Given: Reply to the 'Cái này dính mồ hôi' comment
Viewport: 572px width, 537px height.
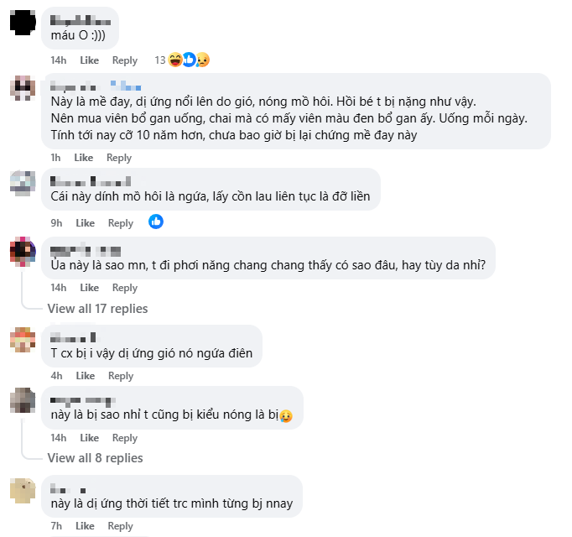Looking at the screenshot, I should click(x=121, y=223).
